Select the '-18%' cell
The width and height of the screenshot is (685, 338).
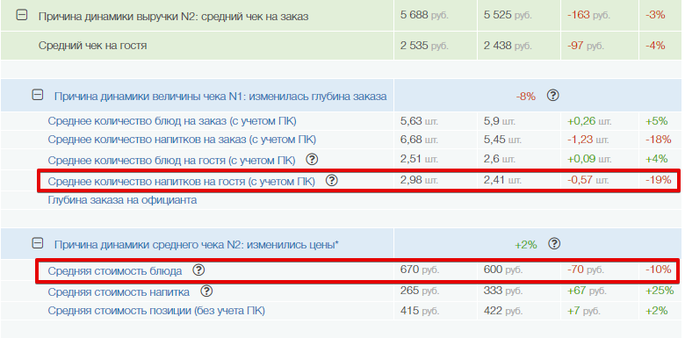click(x=659, y=140)
